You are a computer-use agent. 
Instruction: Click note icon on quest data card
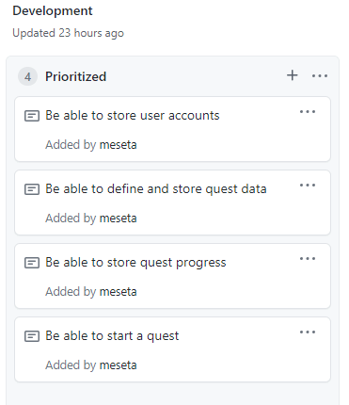coord(32,189)
